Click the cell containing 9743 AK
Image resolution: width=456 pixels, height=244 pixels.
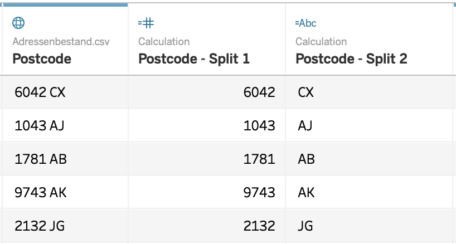pos(41,192)
